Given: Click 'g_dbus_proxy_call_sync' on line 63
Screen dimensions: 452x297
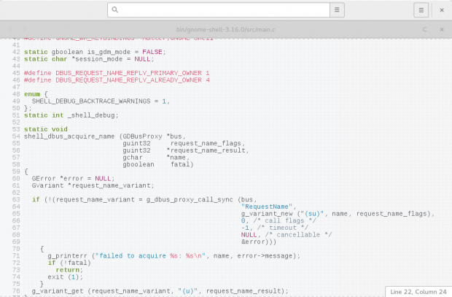Looking at the screenshot, I should [190, 199].
